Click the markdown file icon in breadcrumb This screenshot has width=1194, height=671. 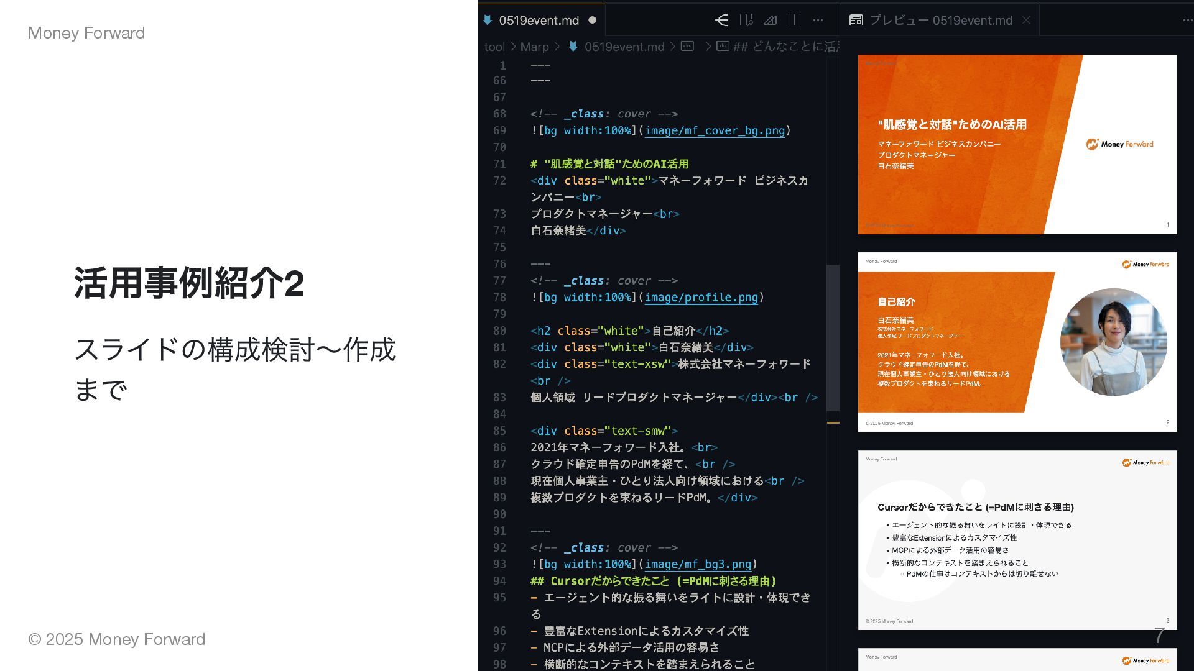(x=573, y=47)
